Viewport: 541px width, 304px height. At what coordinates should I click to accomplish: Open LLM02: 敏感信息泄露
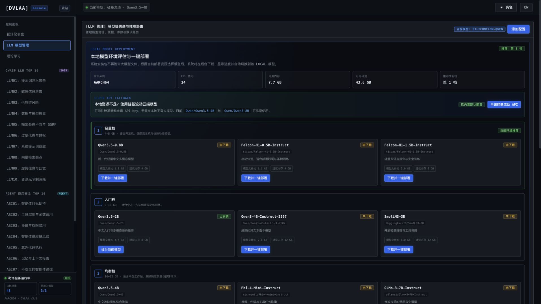click(37, 91)
